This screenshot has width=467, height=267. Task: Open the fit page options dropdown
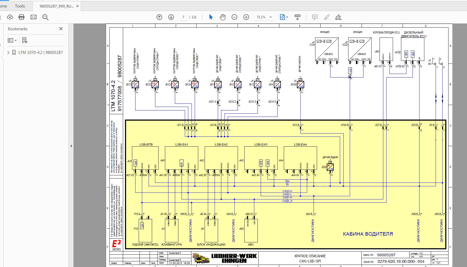point(284,17)
